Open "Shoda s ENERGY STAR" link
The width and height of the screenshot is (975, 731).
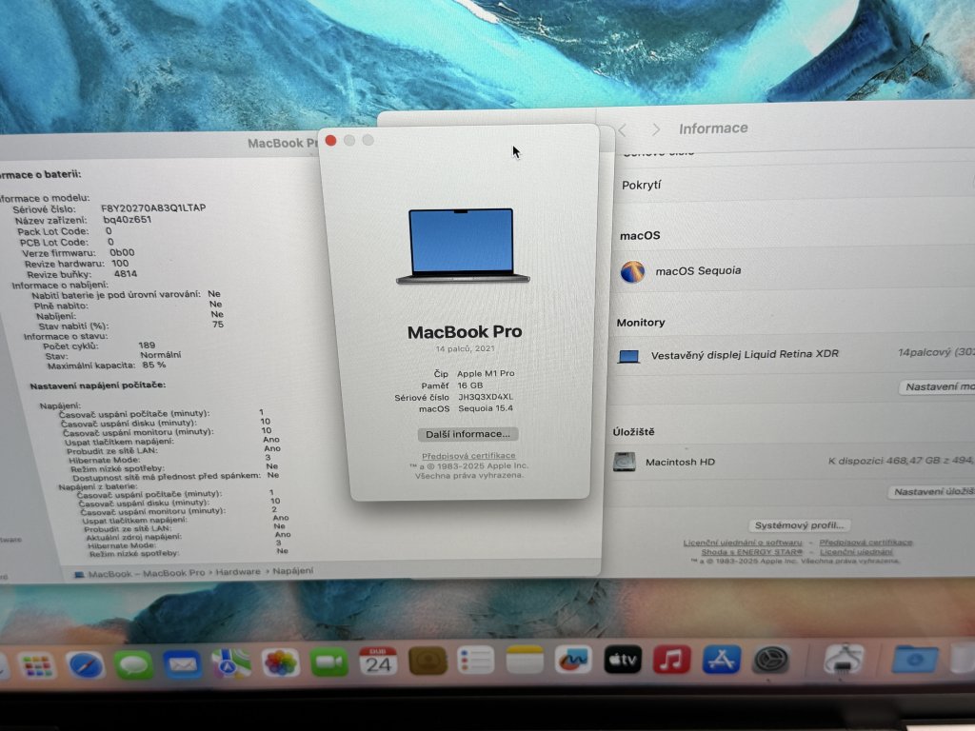click(x=752, y=552)
